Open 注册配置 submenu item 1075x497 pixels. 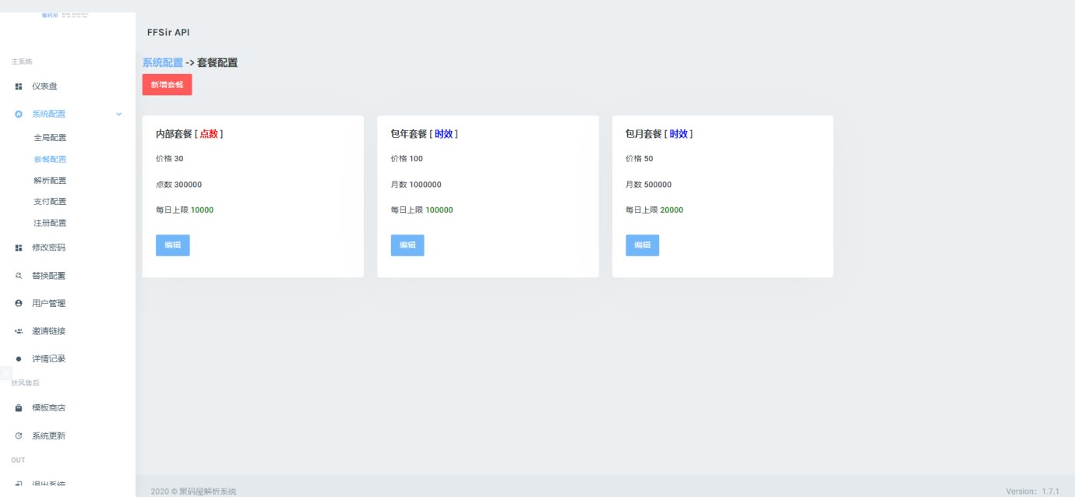point(50,223)
